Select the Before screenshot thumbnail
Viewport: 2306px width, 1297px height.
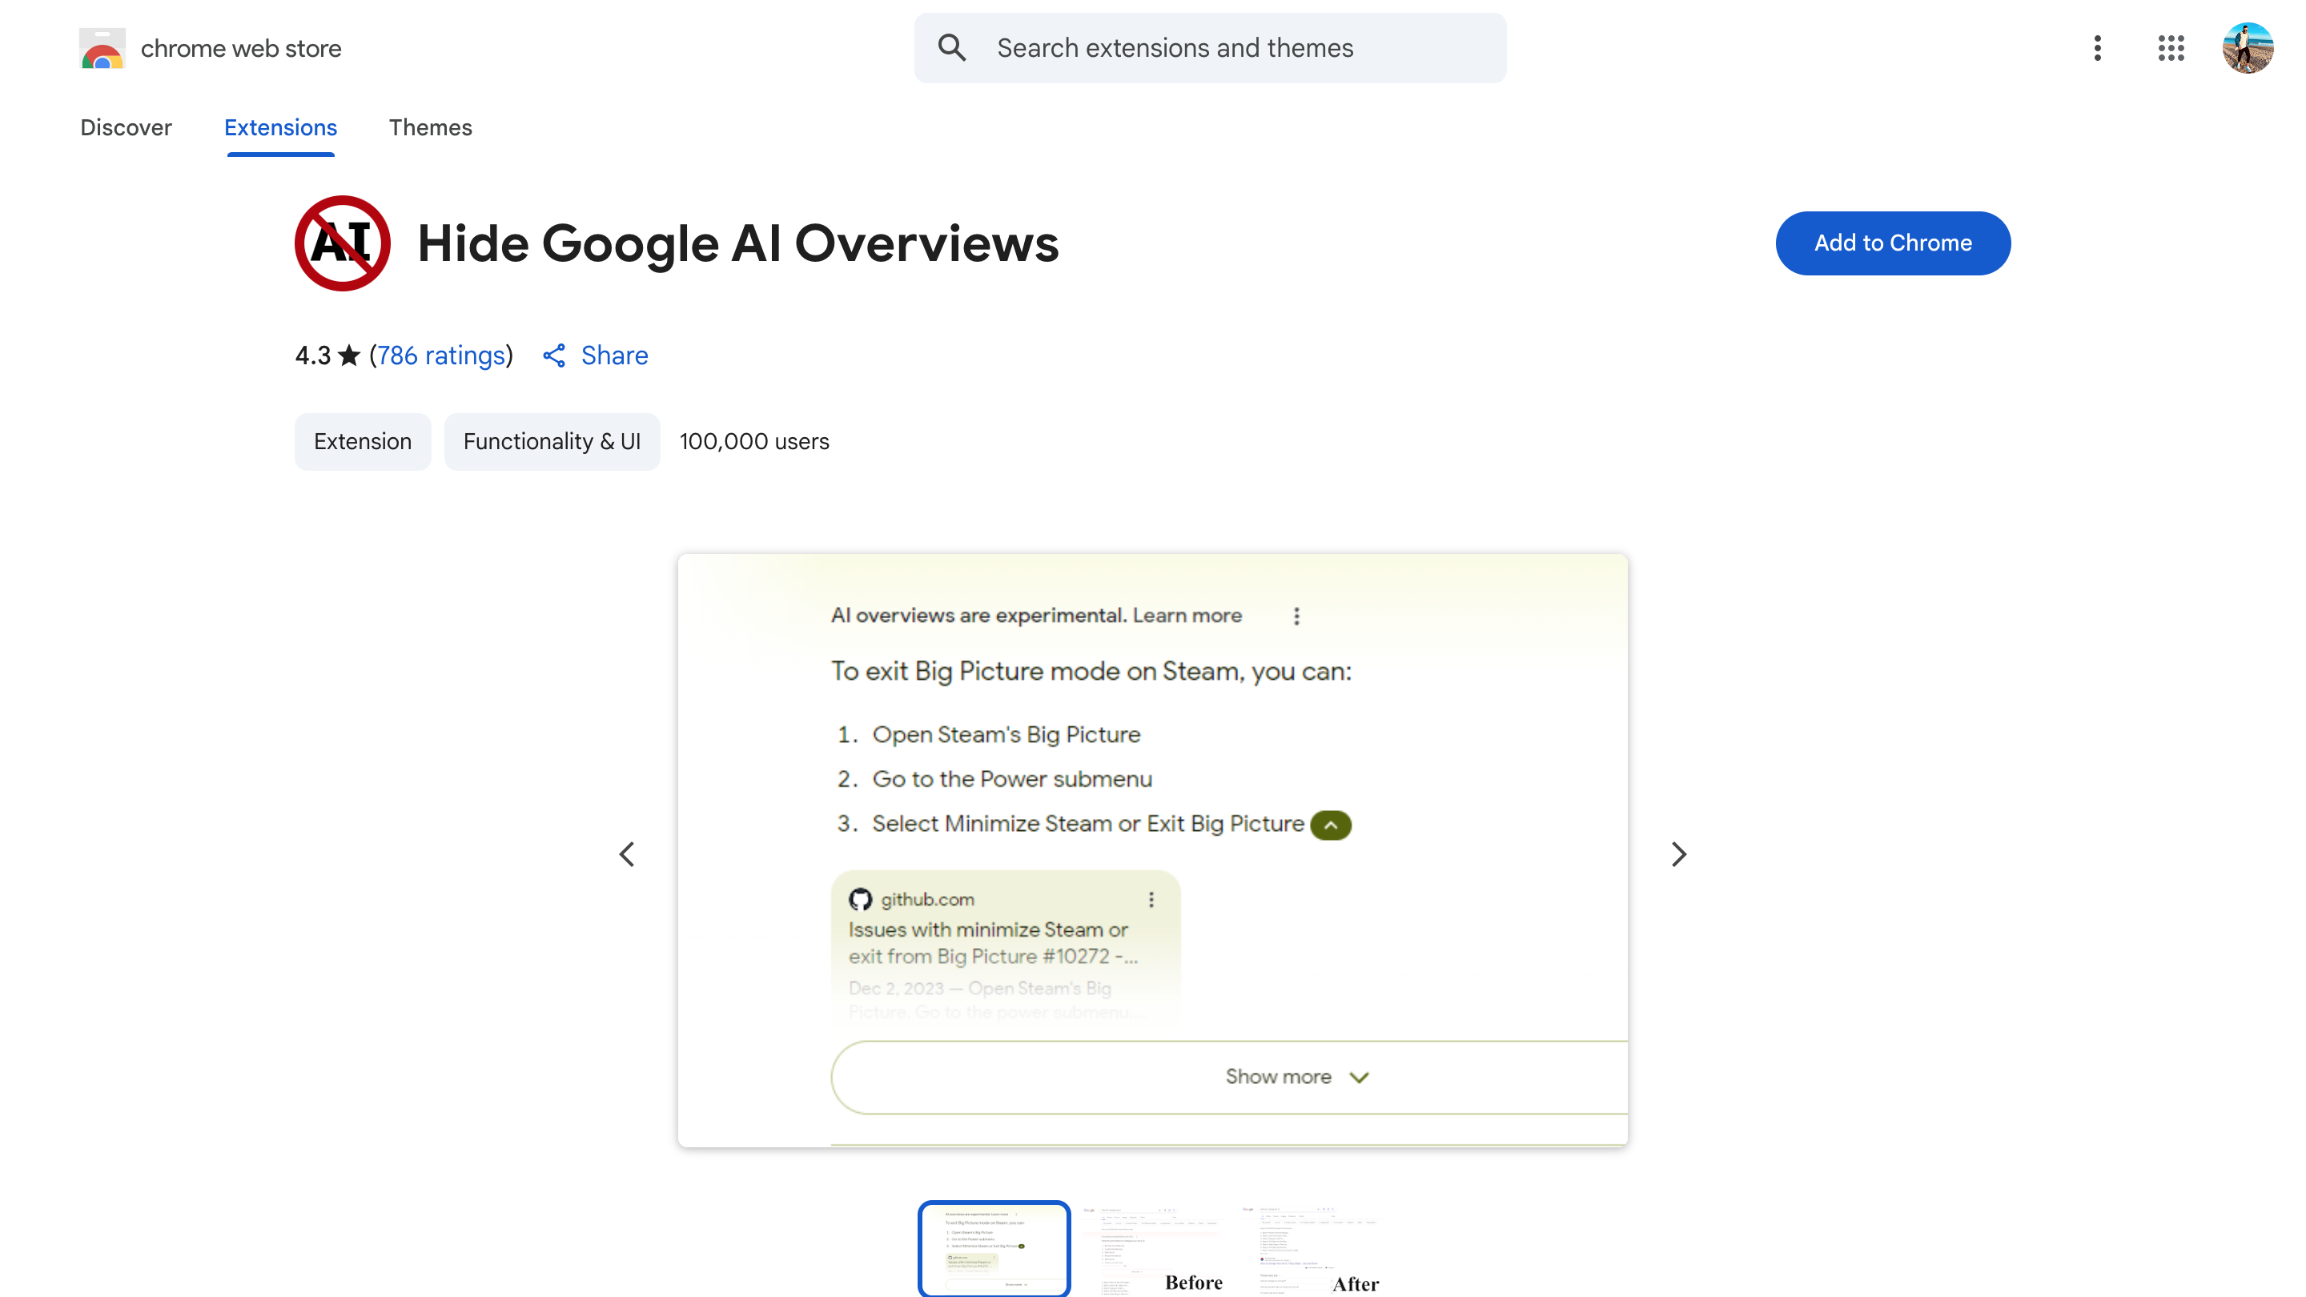[1153, 1249]
